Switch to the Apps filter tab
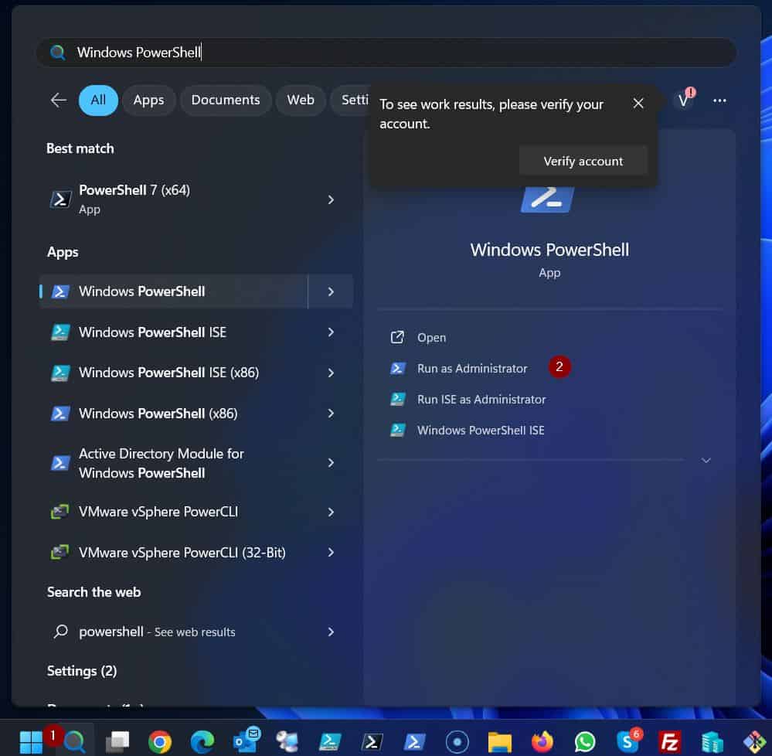This screenshot has width=772, height=756. (148, 100)
